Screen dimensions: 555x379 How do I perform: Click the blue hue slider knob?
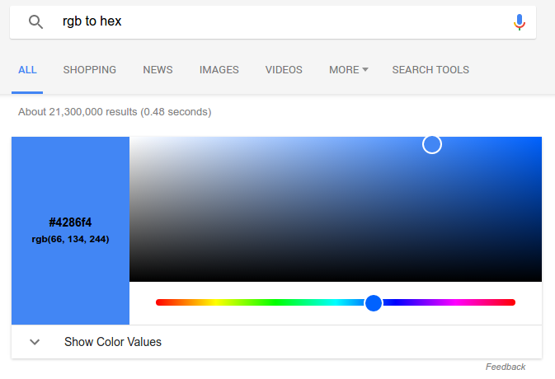[374, 302]
